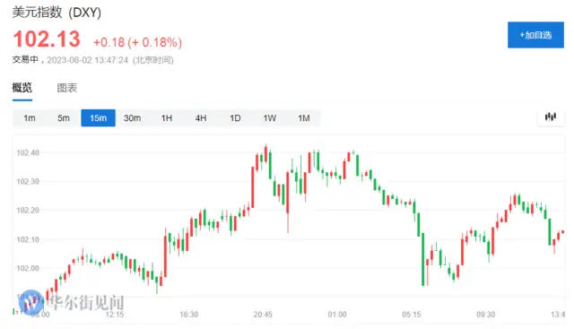
Task: Select the 5m timeframe
Action: (64, 118)
